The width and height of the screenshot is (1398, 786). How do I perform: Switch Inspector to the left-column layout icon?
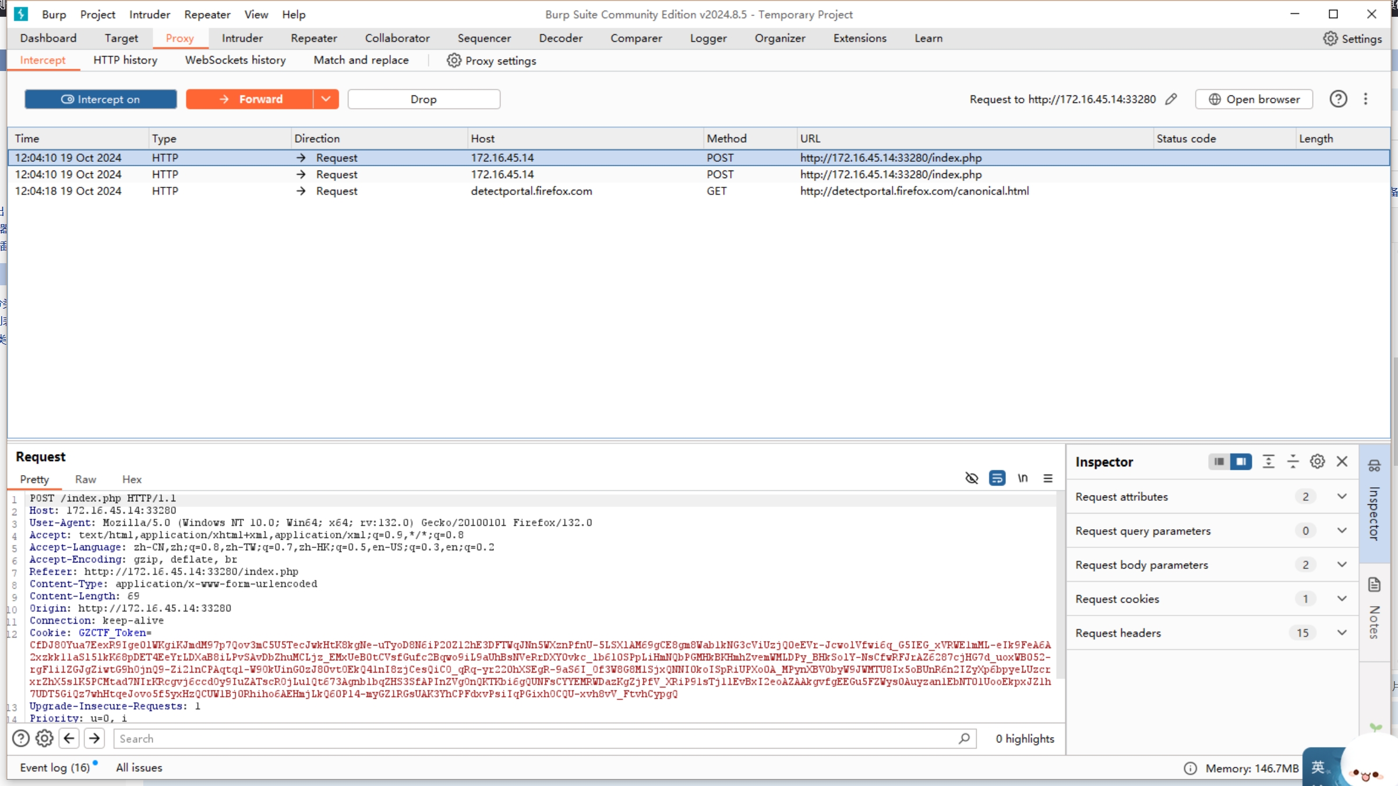coord(1219,462)
